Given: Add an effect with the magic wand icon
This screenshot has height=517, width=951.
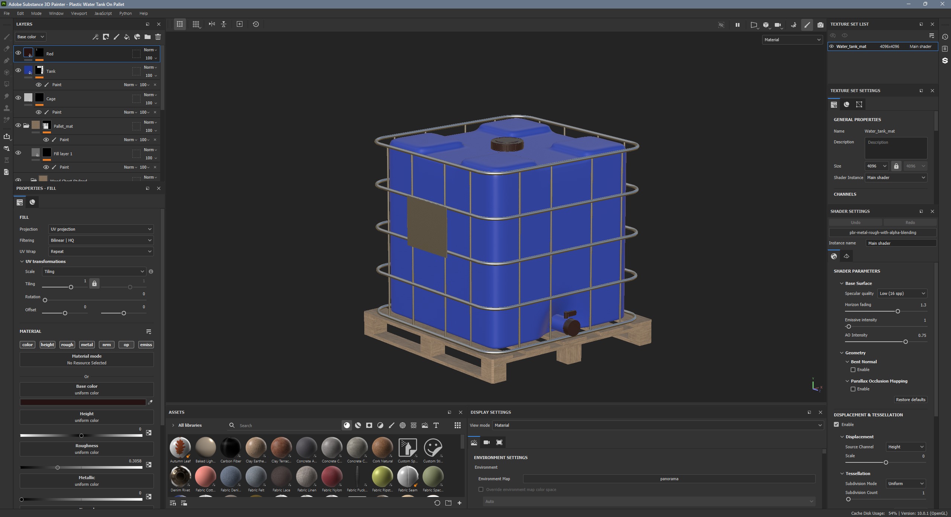Looking at the screenshot, I should pyautogui.click(x=96, y=37).
